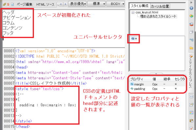The image size is (196, 130).
Task: Switch to the カーソル位置 tab
Action: pos(160,6)
